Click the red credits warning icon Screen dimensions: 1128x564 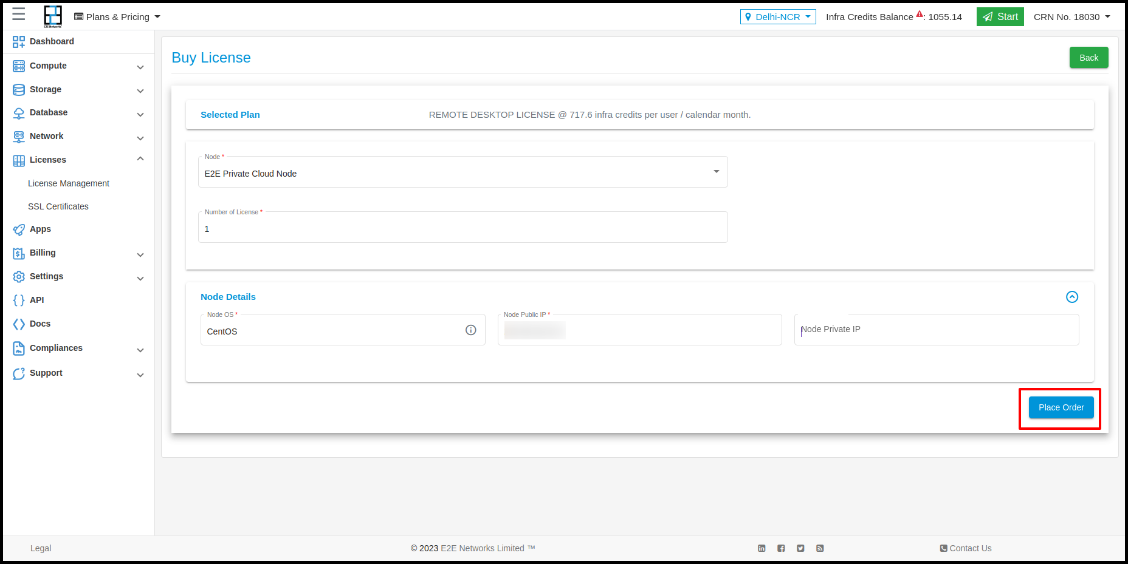[920, 14]
